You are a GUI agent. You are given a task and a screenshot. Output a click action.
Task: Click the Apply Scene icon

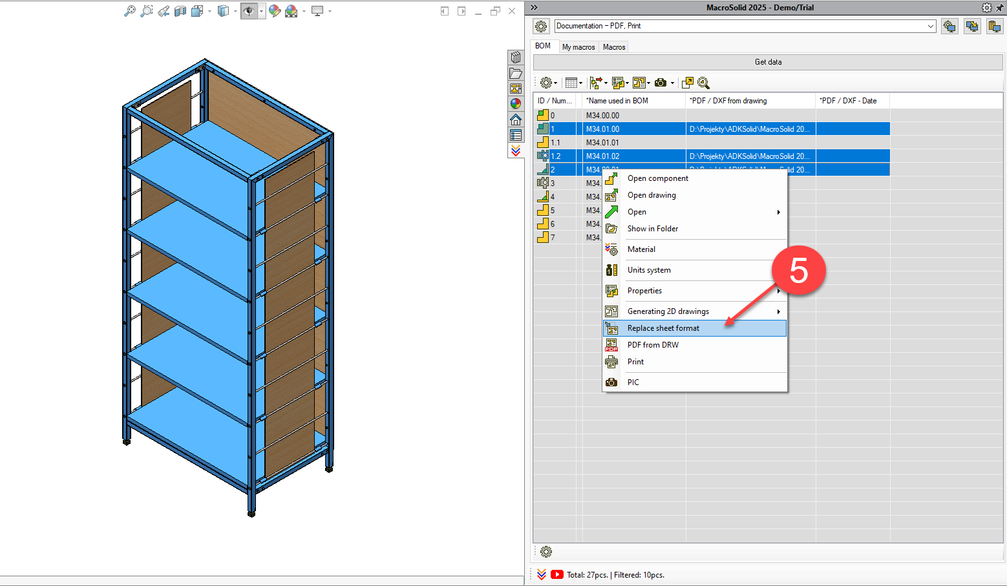point(291,11)
